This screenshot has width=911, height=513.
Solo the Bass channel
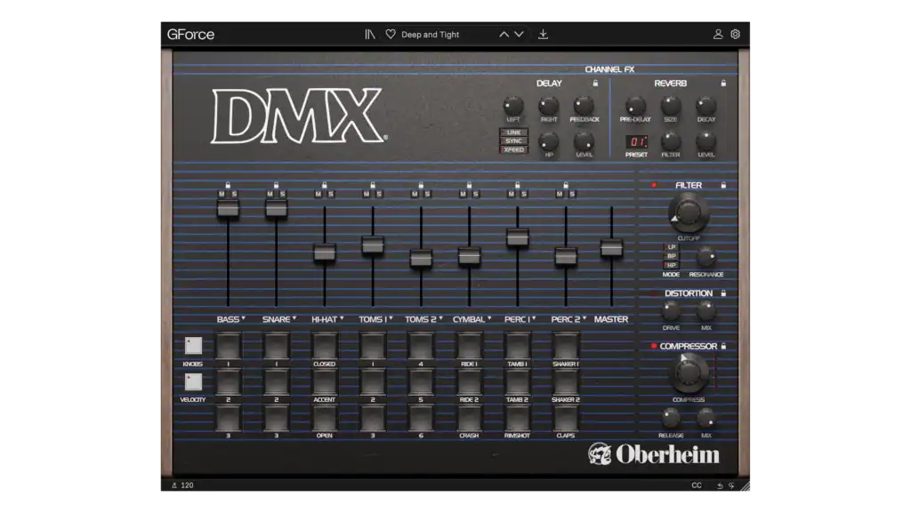tap(234, 194)
